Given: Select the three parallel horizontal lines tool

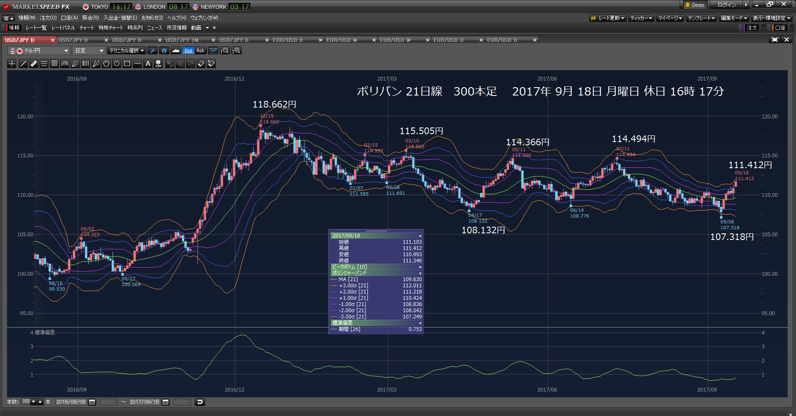Looking at the screenshot, I should tap(44, 64).
